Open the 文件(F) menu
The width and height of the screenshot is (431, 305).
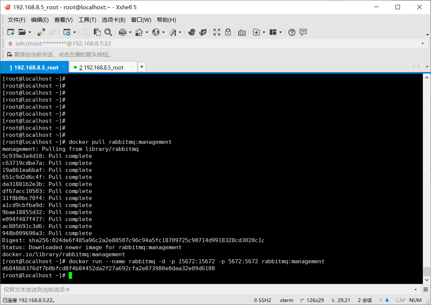pos(17,20)
